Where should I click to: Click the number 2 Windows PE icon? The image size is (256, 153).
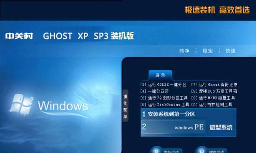tap(144, 127)
